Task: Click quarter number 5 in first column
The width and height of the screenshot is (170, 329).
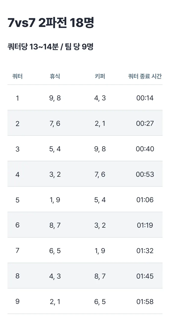Action: [x=17, y=200]
